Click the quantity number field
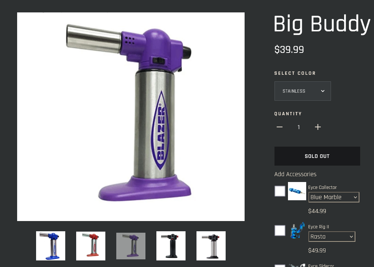 coord(299,127)
